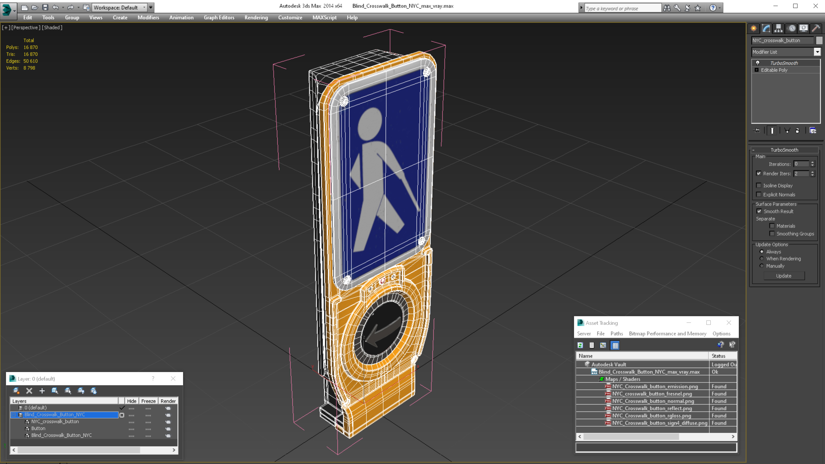
Task: Click the Rendering menu item
Action: (256, 17)
